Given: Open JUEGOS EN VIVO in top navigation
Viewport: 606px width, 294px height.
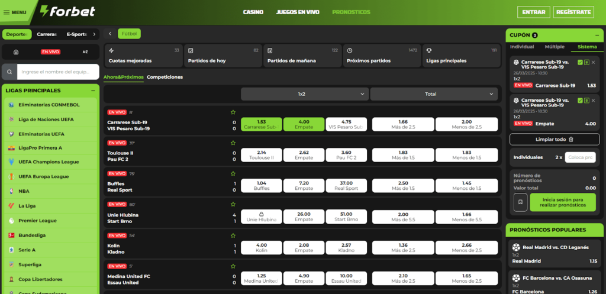Looking at the screenshot, I should pyautogui.click(x=298, y=12).
